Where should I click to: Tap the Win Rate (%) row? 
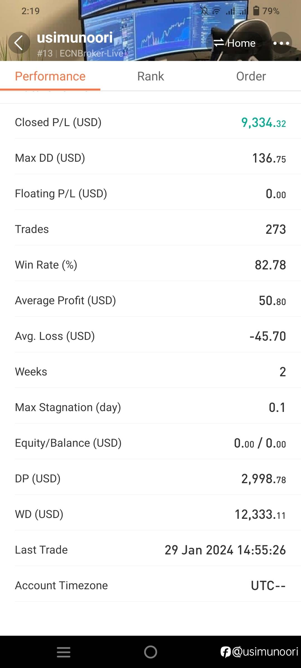[151, 265]
